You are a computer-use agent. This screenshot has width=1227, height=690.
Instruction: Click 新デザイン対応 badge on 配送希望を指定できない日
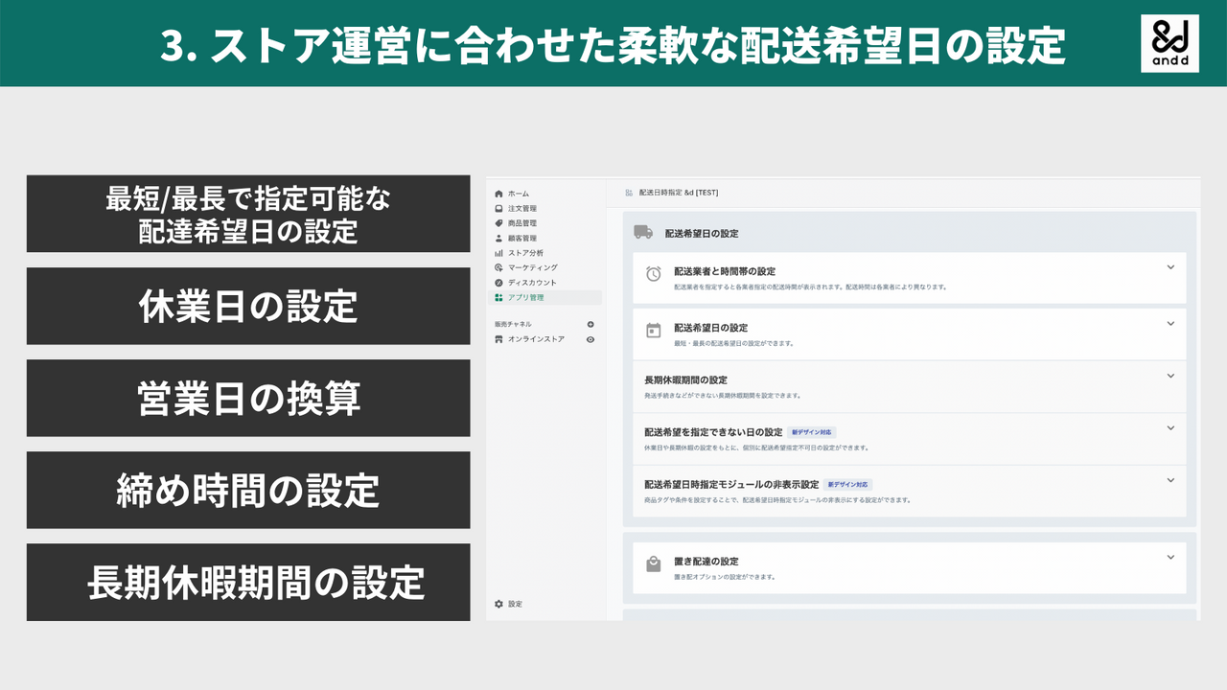click(812, 432)
